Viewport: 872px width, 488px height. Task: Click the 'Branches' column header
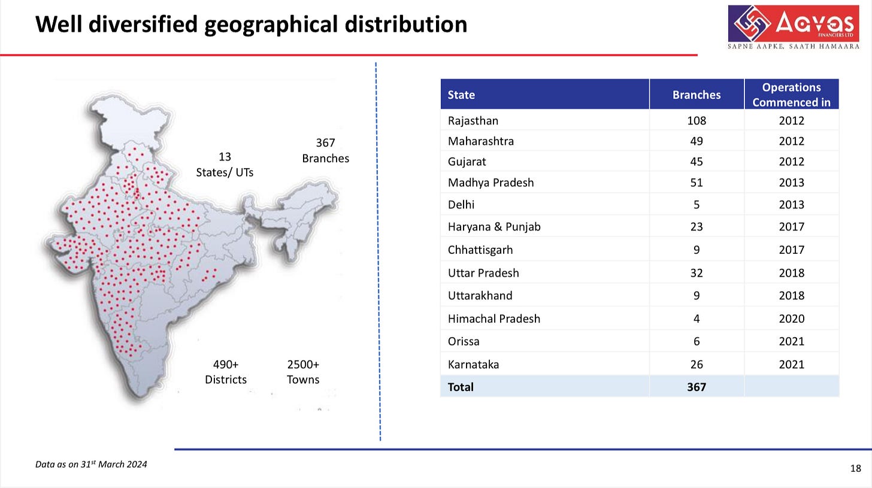(697, 95)
